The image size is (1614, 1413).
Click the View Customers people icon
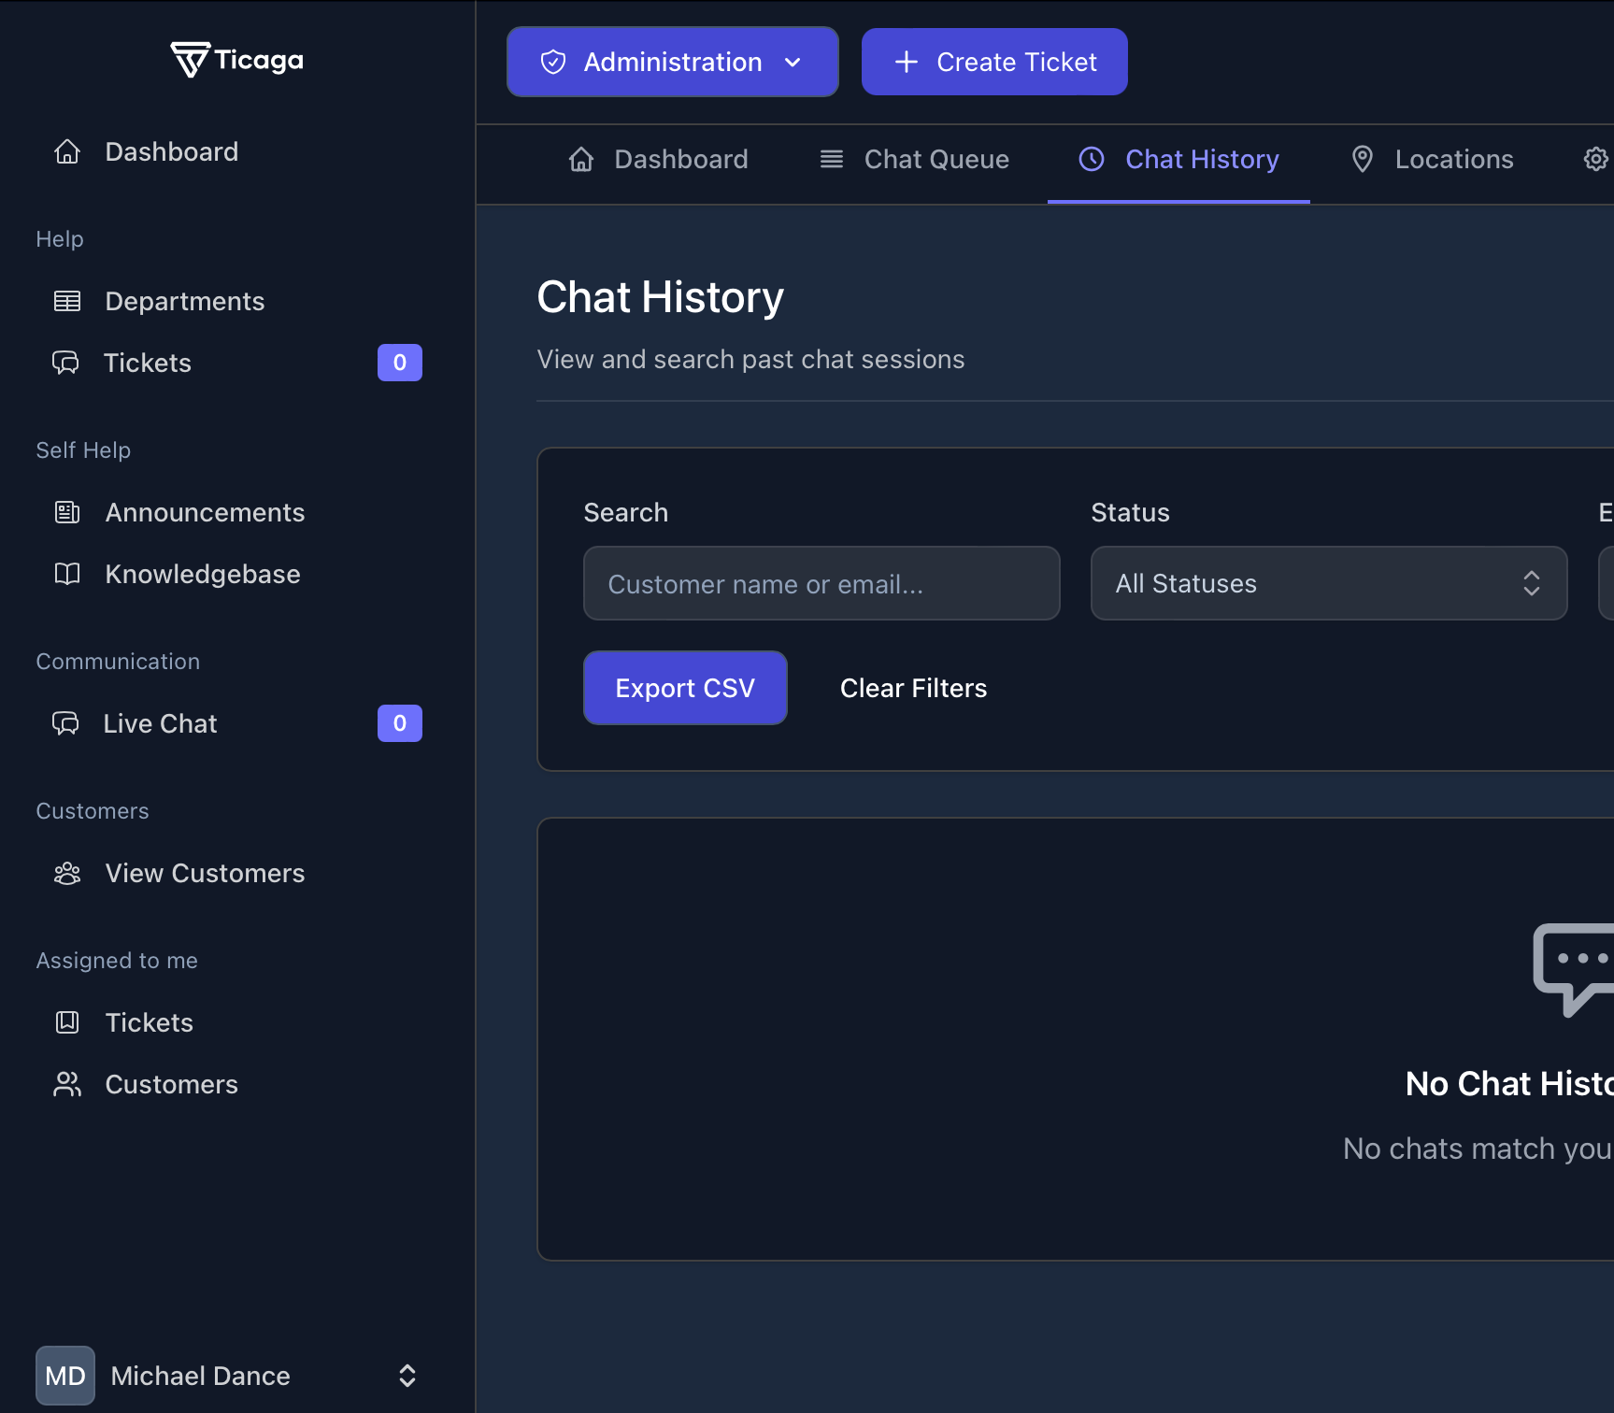66,873
